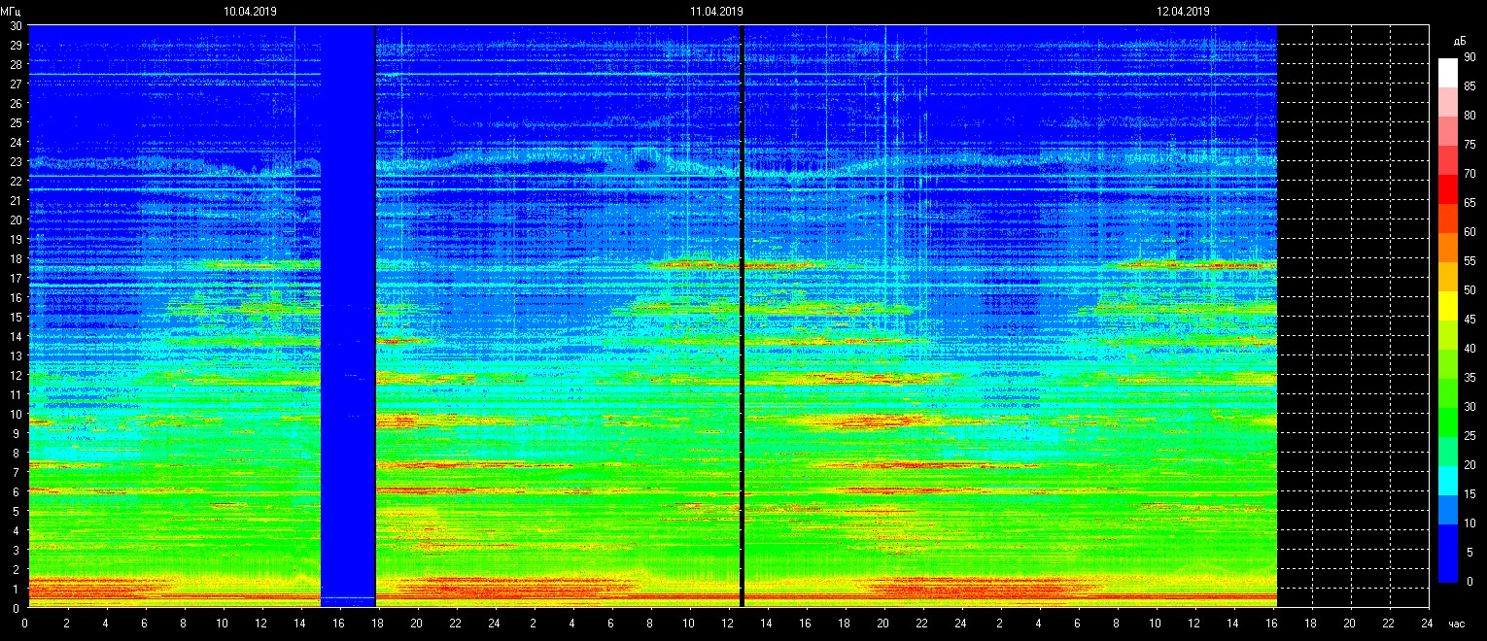Click the МГц frequency axis unit label
1487x641 pixels.
(x=15, y=12)
